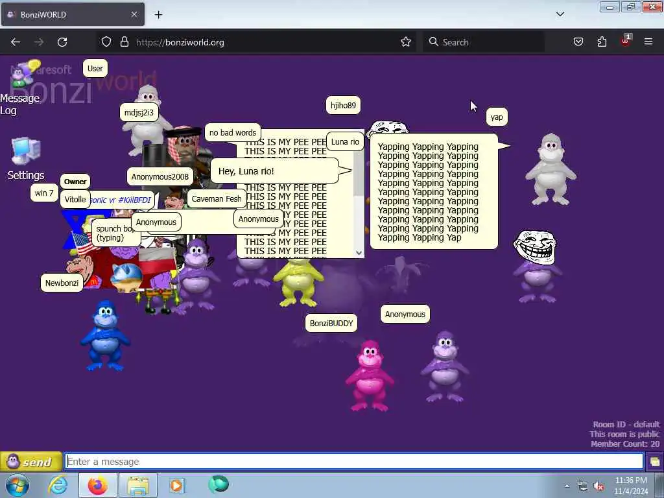Click the muted volume tray icon
Screen dimensions: 664x498
[x=599, y=486]
